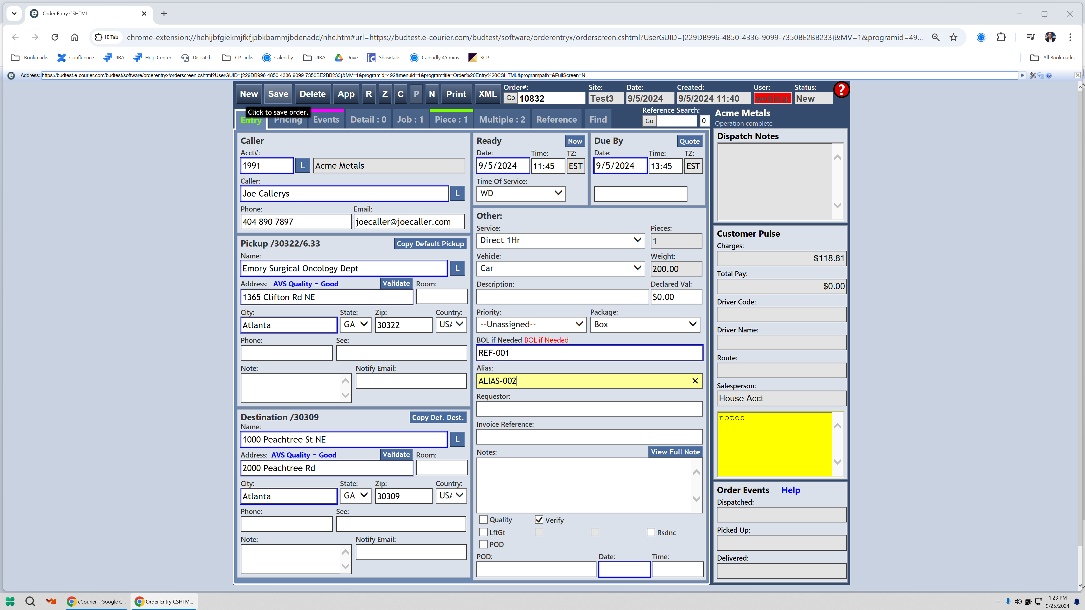Tick the Rsdnc checkbox
1085x610 pixels.
(651, 532)
